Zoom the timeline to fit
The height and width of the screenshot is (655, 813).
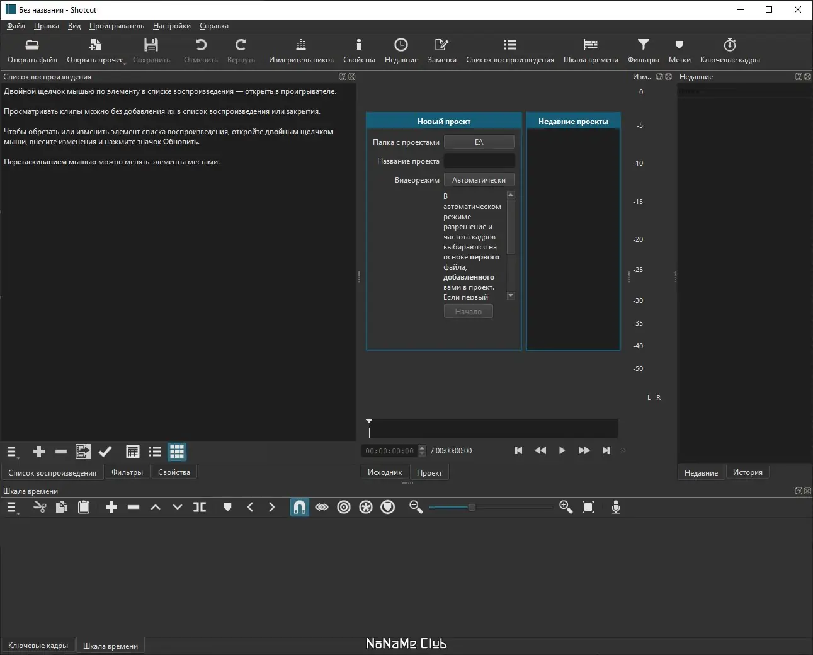click(x=588, y=507)
